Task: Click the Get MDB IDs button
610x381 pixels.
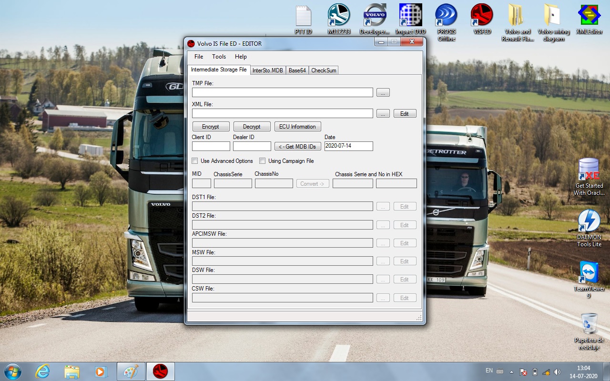Action: tap(298, 147)
